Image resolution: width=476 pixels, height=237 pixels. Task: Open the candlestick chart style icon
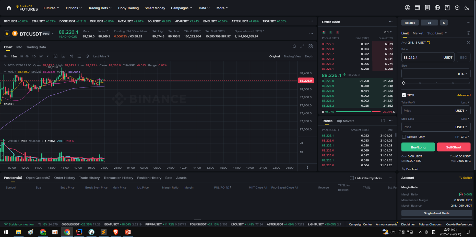71,56
